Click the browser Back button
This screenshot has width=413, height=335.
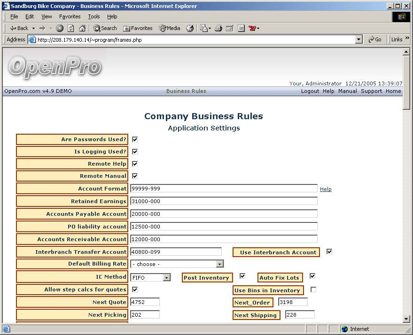pyautogui.click(x=19, y=28)
